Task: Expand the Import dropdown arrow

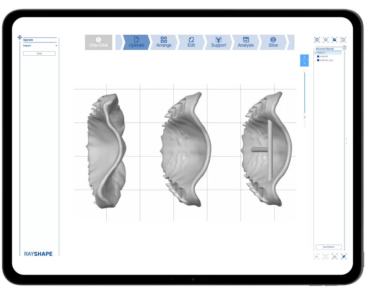Action: tap(57, 46)
